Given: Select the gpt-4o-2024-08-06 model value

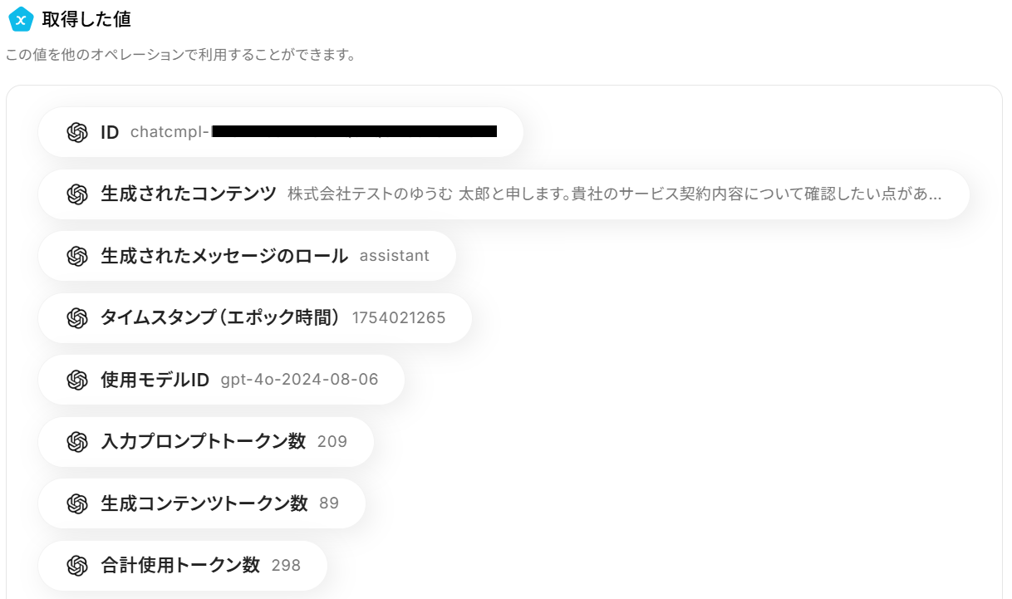Looking at the screenshot, I should [299, 380].
